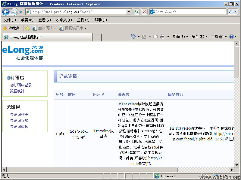Click the search magnifier button
The height and width of the screenshot is (180, 241).
(230, 12)
